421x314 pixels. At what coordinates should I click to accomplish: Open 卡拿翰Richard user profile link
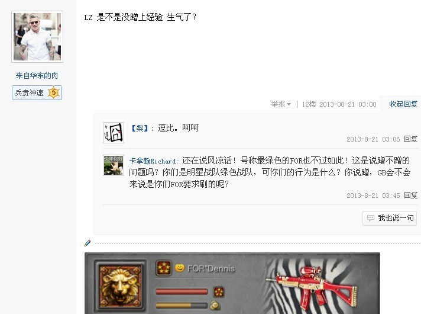tap(153, 161)
